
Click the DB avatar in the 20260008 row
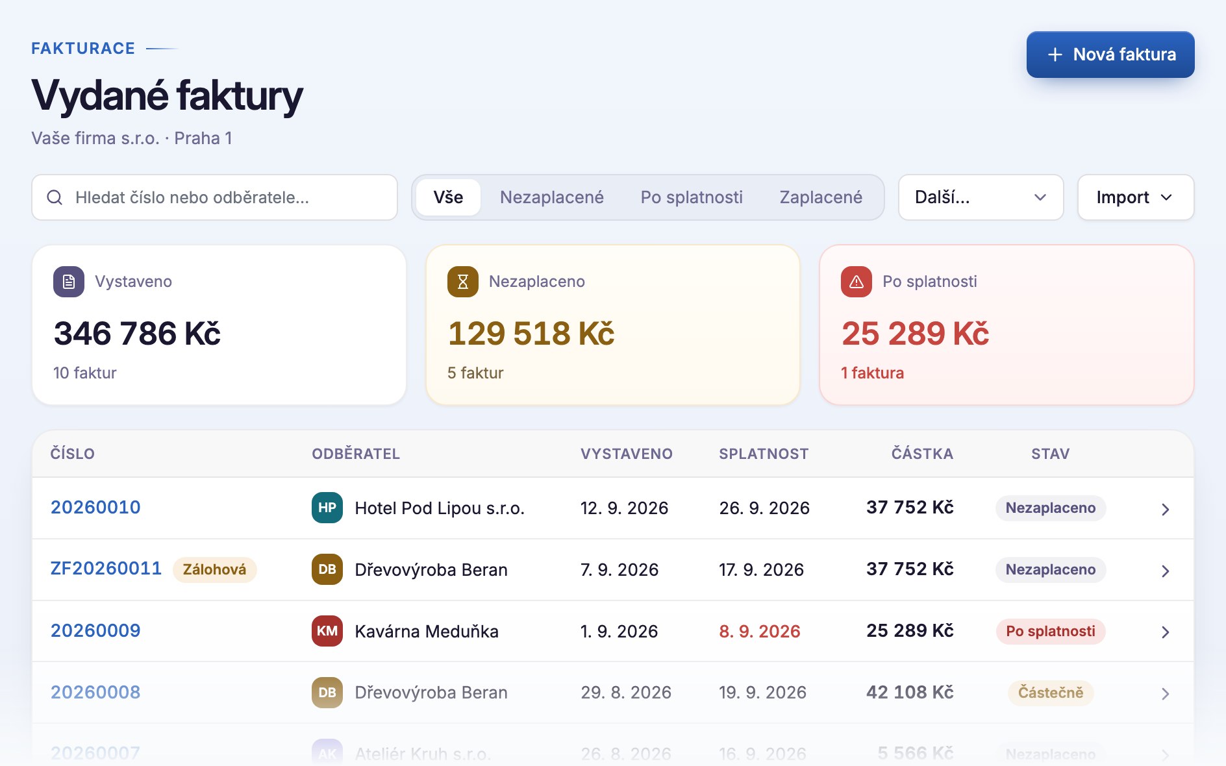click(327, 693)
